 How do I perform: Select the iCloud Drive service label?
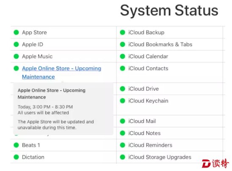point(144,89)
